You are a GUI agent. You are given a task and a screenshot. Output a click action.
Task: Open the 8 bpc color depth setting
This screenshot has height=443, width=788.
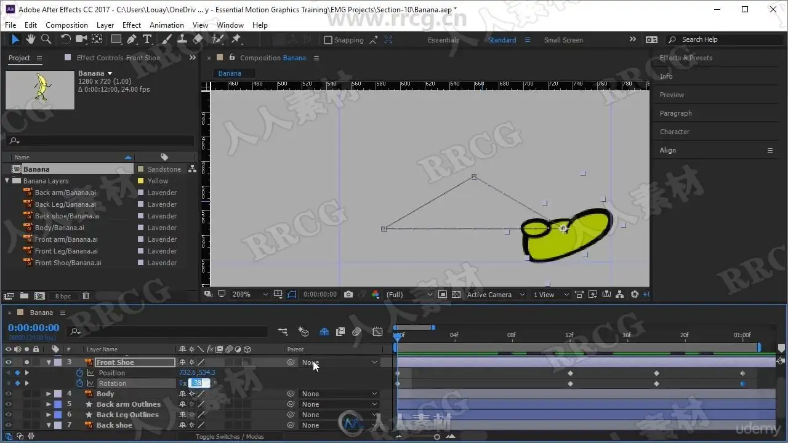(x=63, y=296)
